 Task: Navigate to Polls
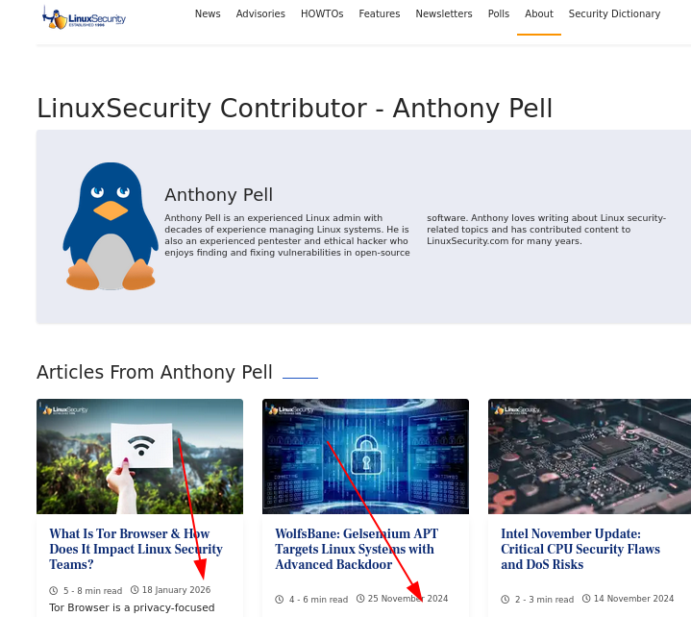499,14
